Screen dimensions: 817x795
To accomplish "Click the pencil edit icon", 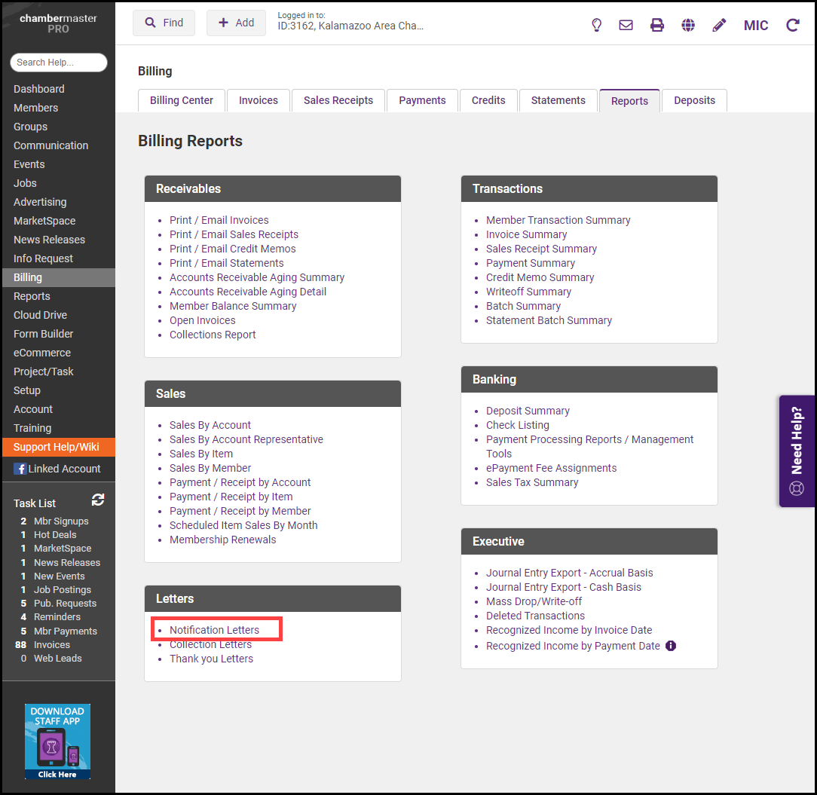I will click(x=719, y=25).
